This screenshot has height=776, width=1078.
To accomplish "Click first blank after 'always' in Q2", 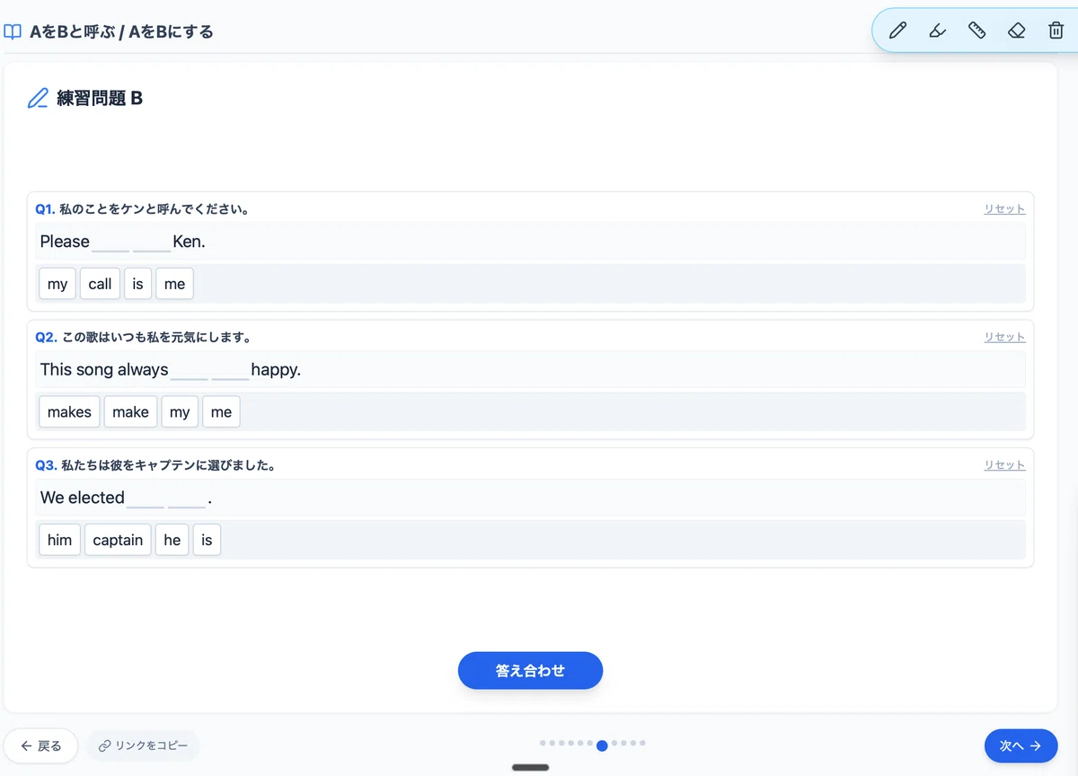I will point(189,371).
